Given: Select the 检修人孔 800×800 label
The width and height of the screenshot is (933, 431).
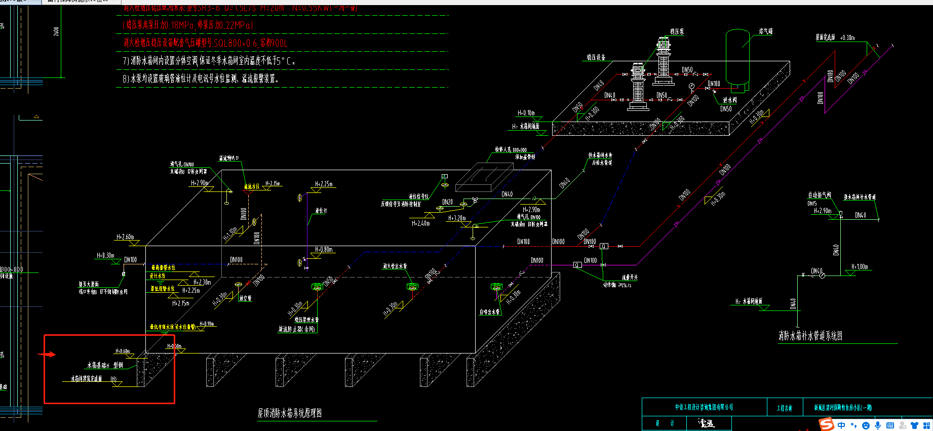Looking at the screenshot, I should [x=511, y=150].
